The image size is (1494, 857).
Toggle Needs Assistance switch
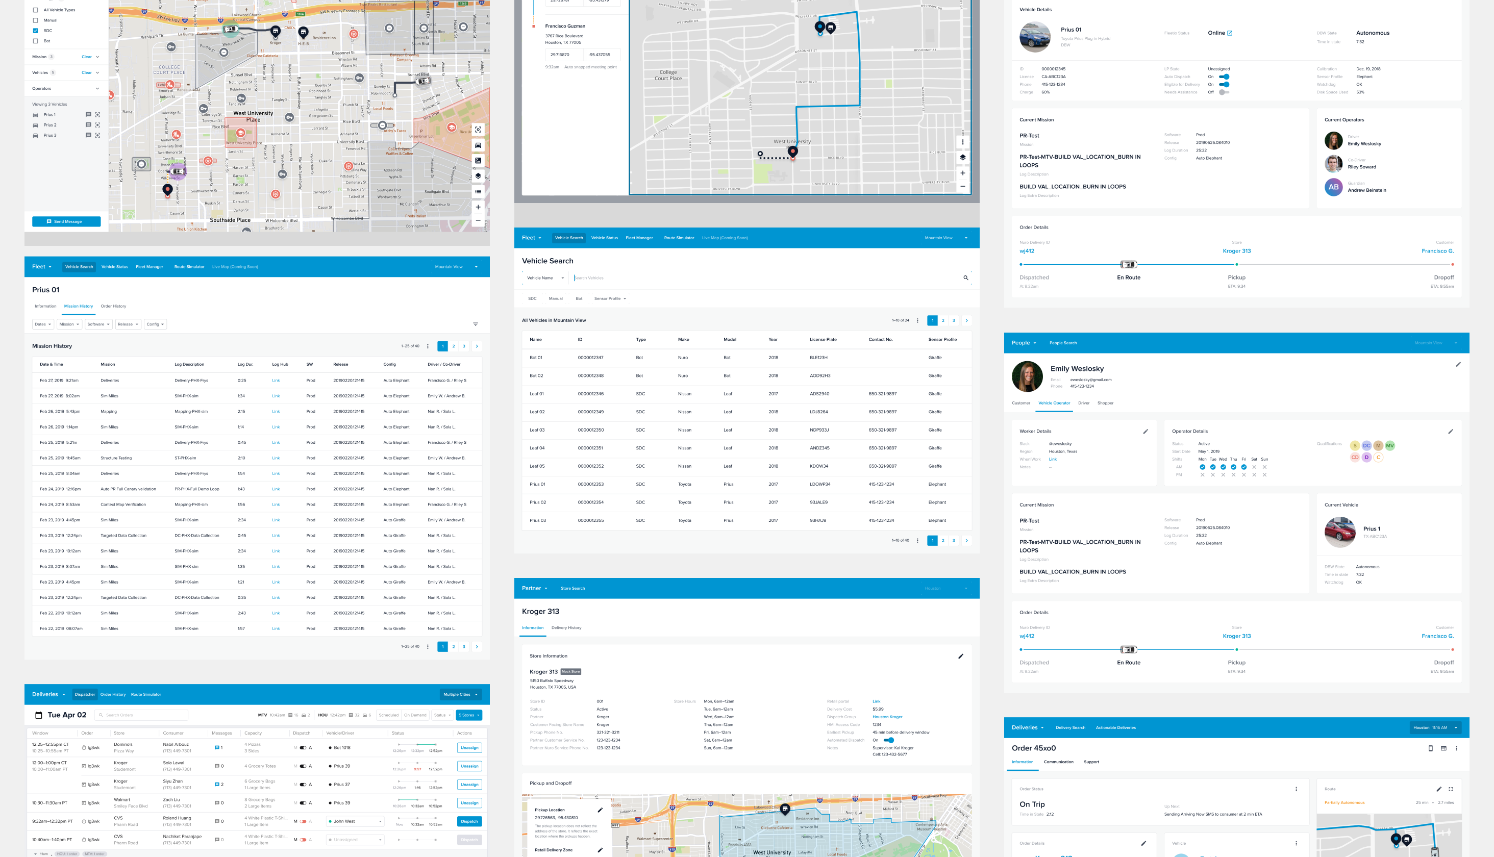(x=1225, y=92)
